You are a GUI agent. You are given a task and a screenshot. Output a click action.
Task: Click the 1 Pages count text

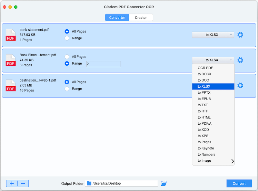click(x=26, y=40)
